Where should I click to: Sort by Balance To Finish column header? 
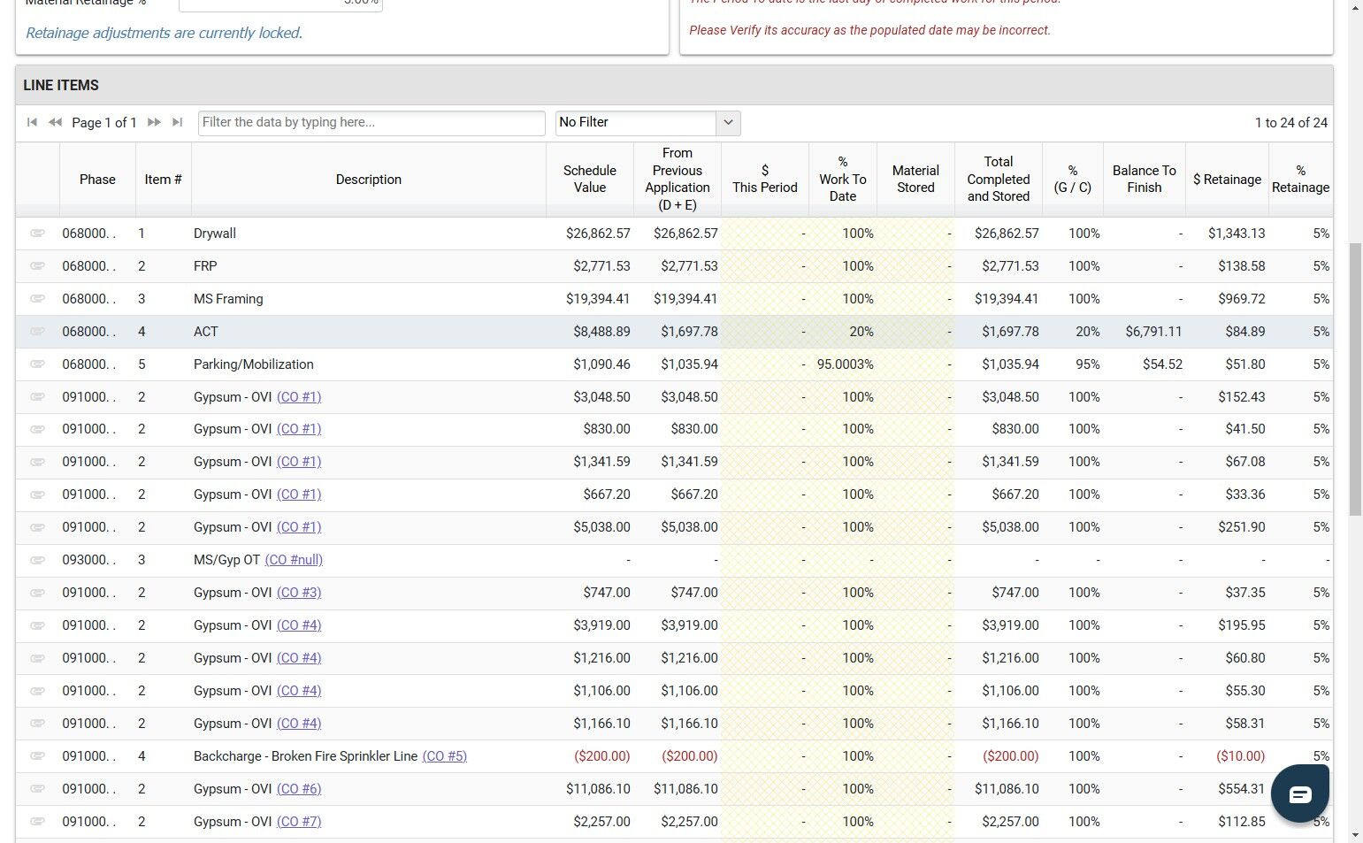coord(1144,179)
